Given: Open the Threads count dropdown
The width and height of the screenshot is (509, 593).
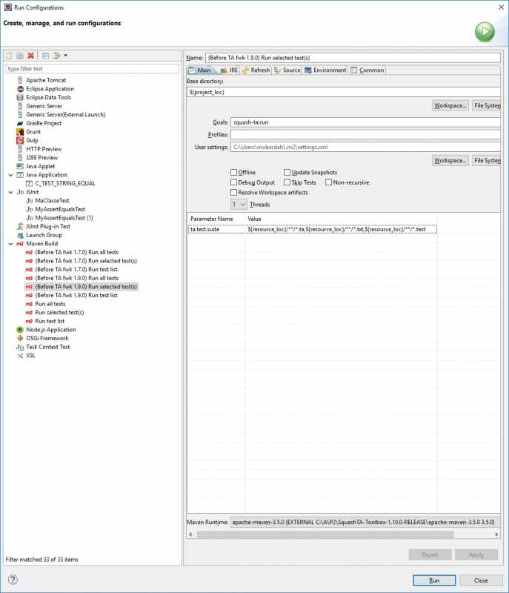Looking at the screenshot, I should click(x=239, y=204).
